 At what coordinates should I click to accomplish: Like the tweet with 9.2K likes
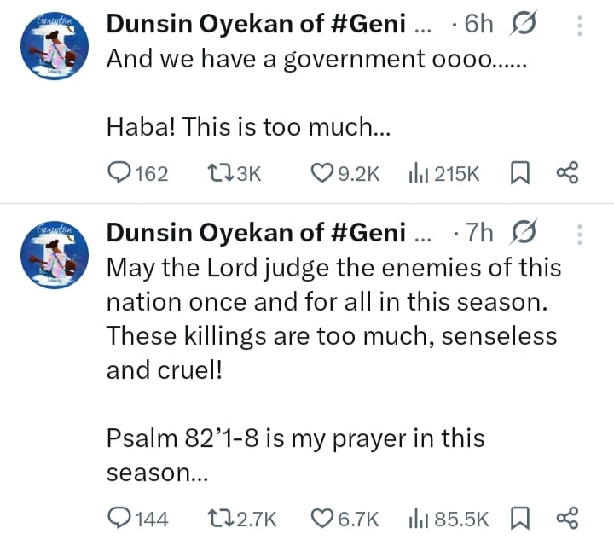point(321,173)
